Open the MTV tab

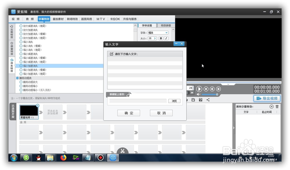click(x=101, y=19)
